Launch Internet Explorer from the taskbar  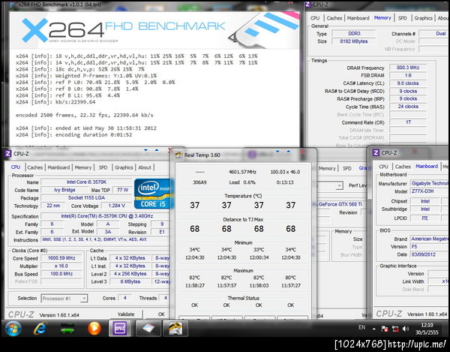point(40,328)
